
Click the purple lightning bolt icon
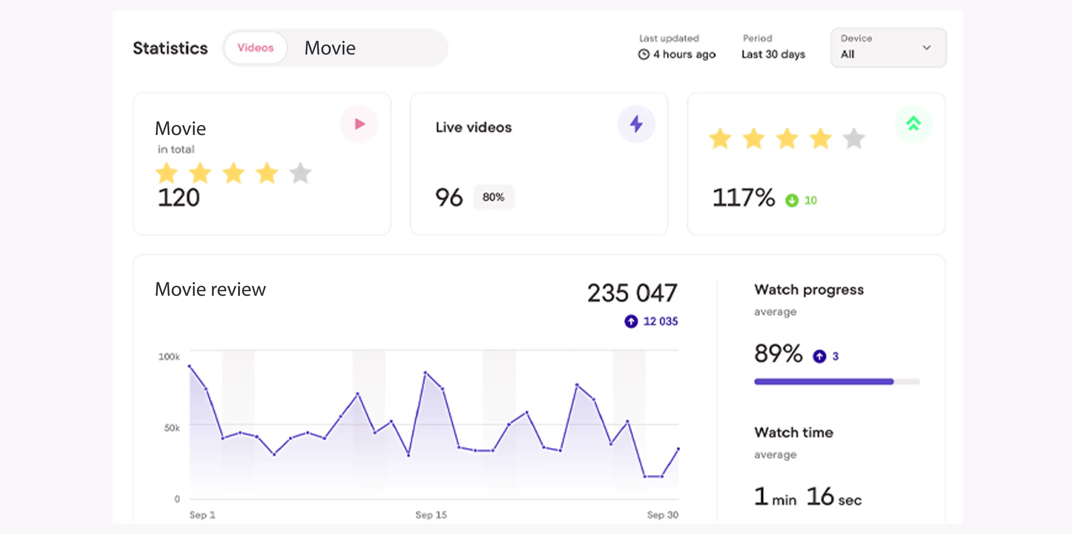point(636,124)
